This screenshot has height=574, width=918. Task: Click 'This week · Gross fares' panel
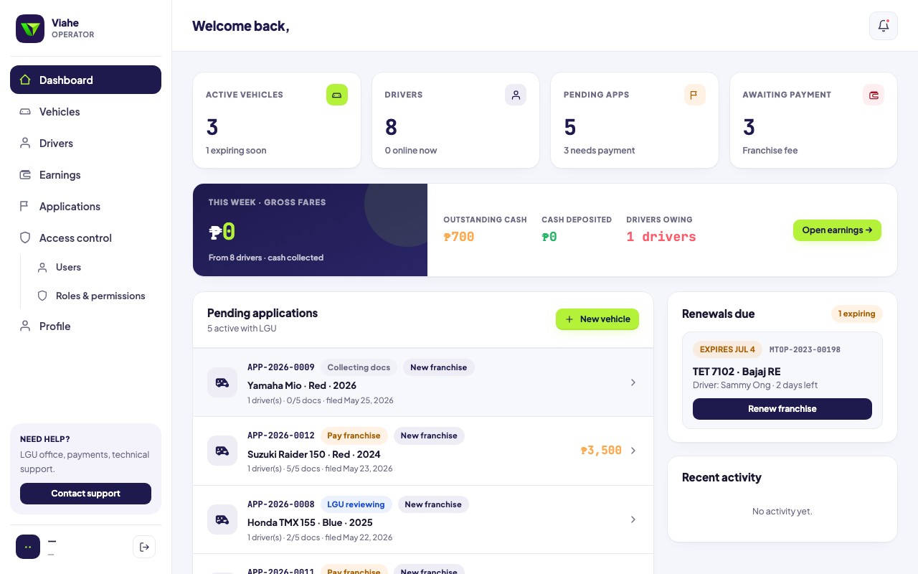coord(310,230)
